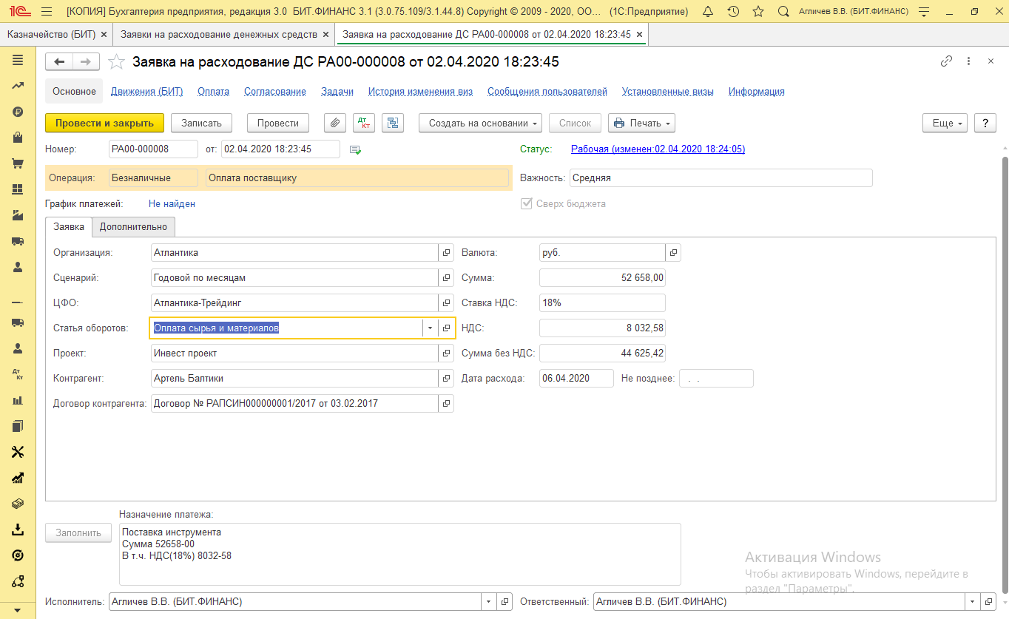Image resolution: width=1009 pixels, height=619 pixels.
Task: Click the Провести и закрыть button
Action: tap(104, 124)
